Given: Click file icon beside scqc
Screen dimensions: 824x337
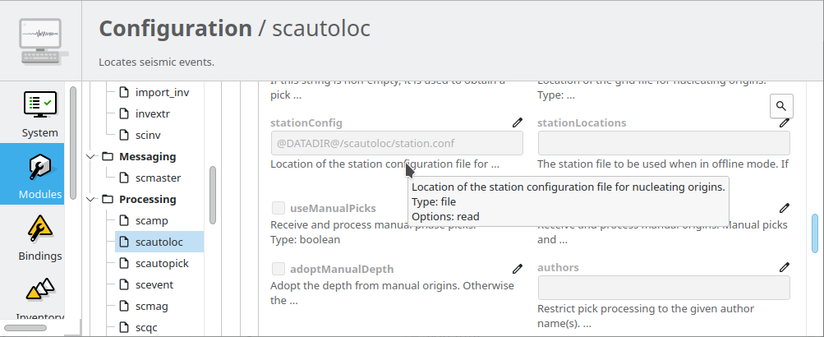Looking at the screenshot, I should click(124, 327).
